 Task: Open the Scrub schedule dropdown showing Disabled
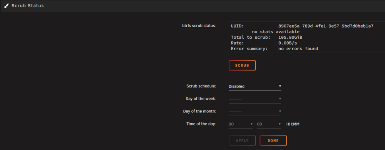(x=255, y=86)
